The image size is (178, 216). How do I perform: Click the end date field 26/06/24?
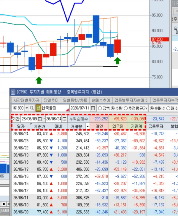tap(54, 119)
